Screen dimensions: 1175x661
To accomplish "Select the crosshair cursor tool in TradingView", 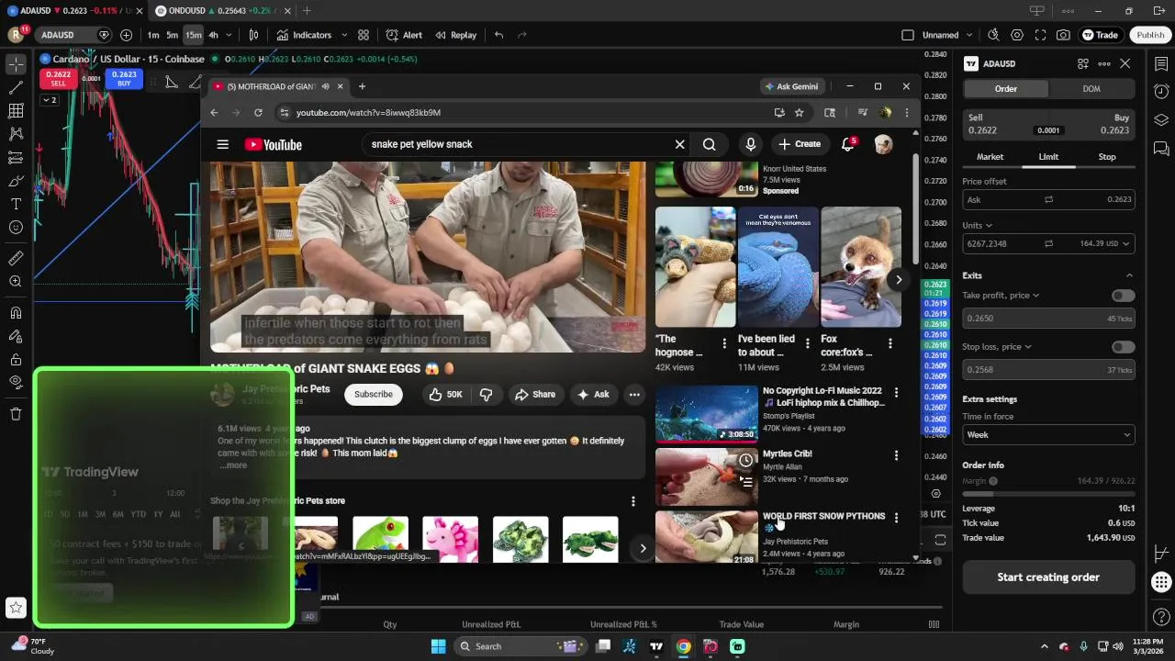I will click(x=16, y=64).
